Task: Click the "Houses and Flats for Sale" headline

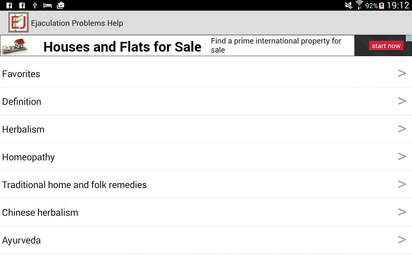Action: [x=122, y=47]
